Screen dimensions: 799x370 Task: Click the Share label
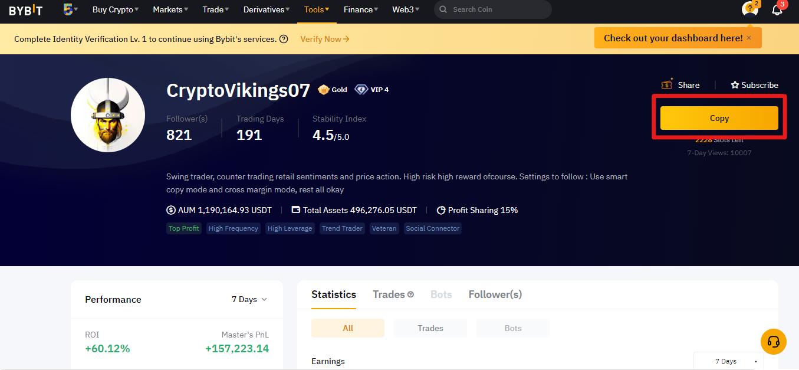pyautogui.click(x=689, y=85)
